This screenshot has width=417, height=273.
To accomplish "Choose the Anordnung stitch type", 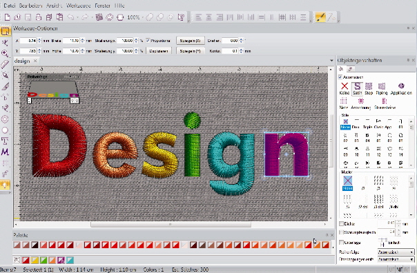I will [360, 103].
